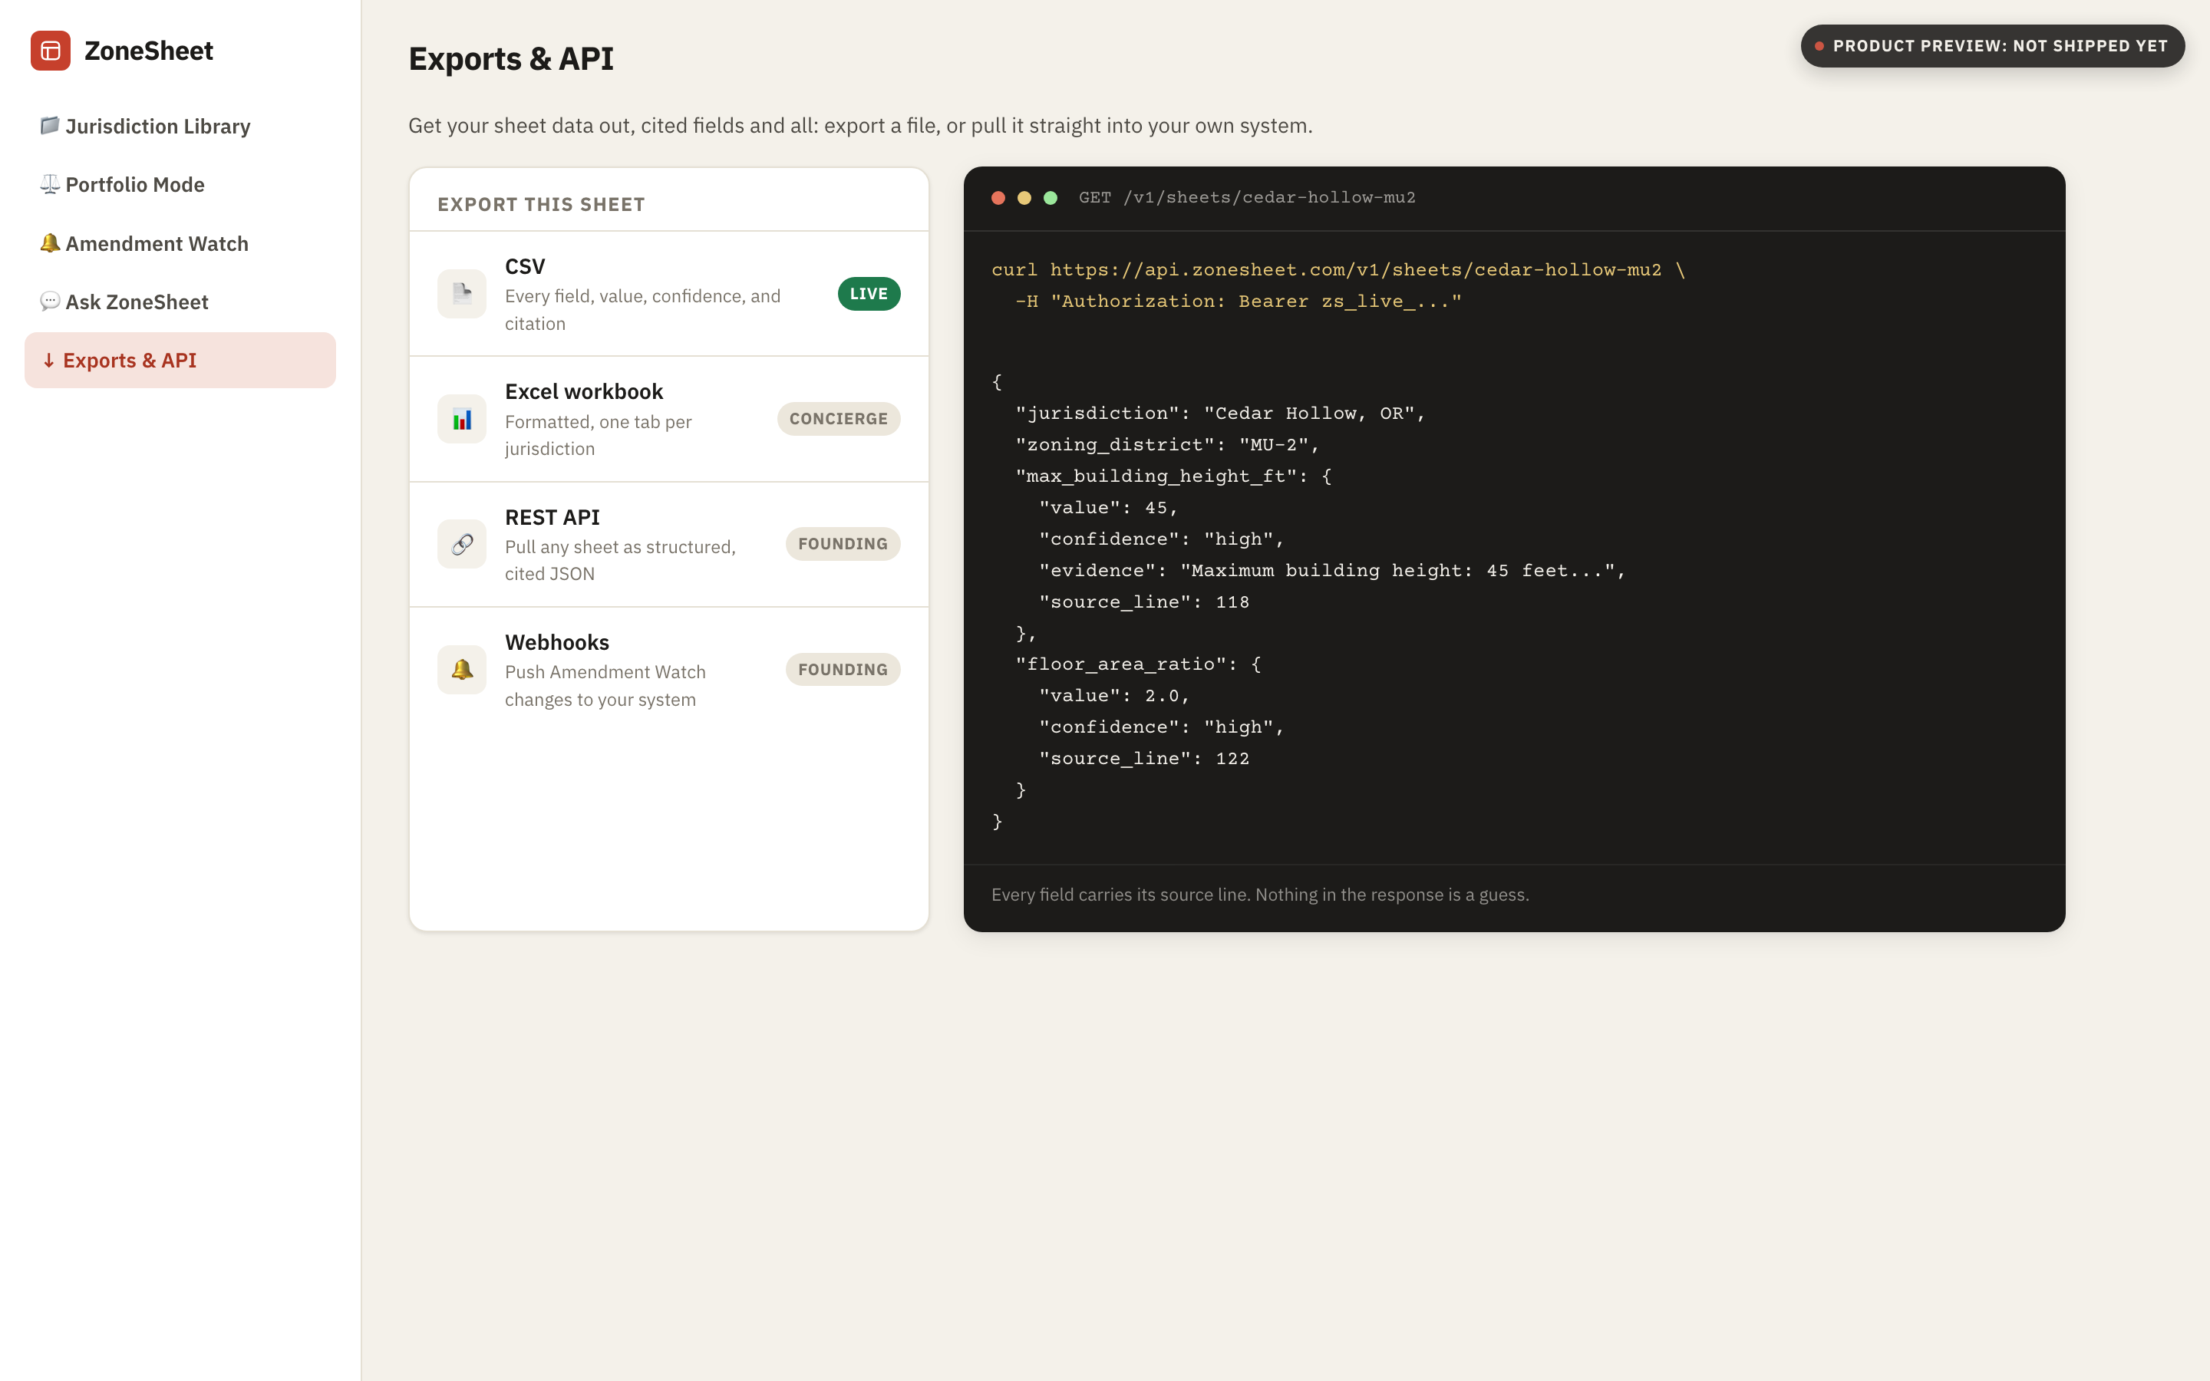
Task: Click the 'Every field carries its source line' footer
Action: tap(1260, 895)
